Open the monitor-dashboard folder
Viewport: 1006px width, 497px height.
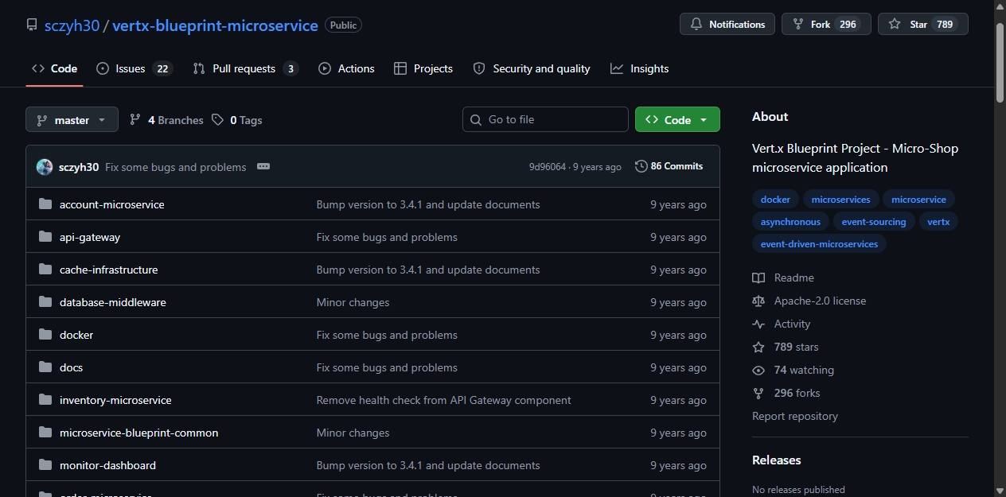tap(107, 465)
